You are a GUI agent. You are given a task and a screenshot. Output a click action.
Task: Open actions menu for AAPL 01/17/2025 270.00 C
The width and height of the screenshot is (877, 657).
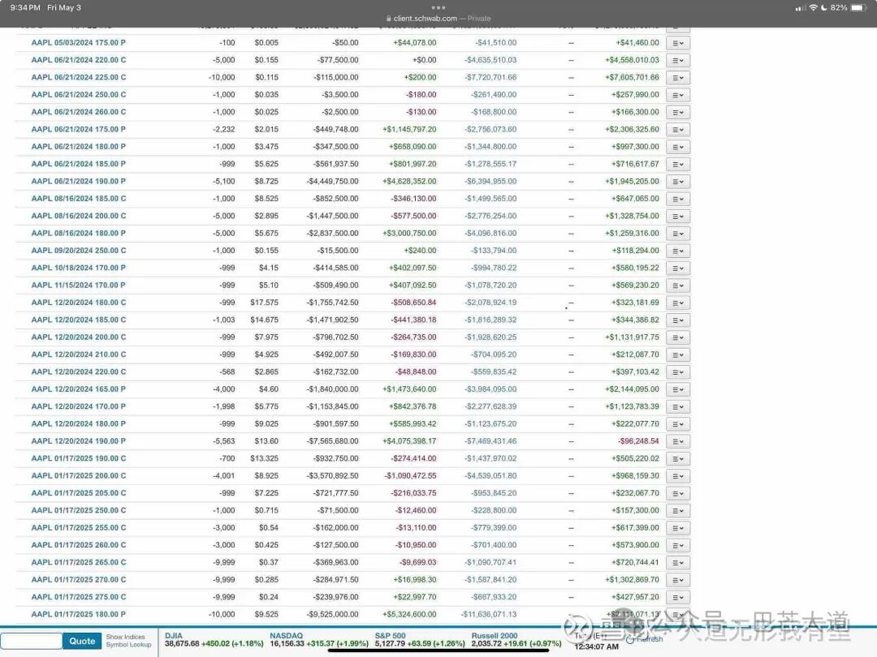[x=678, y=580]
